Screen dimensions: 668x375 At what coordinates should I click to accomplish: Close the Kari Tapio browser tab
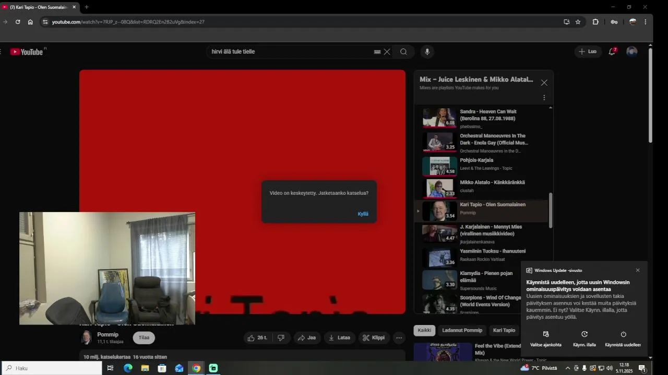tap(74, 7)
